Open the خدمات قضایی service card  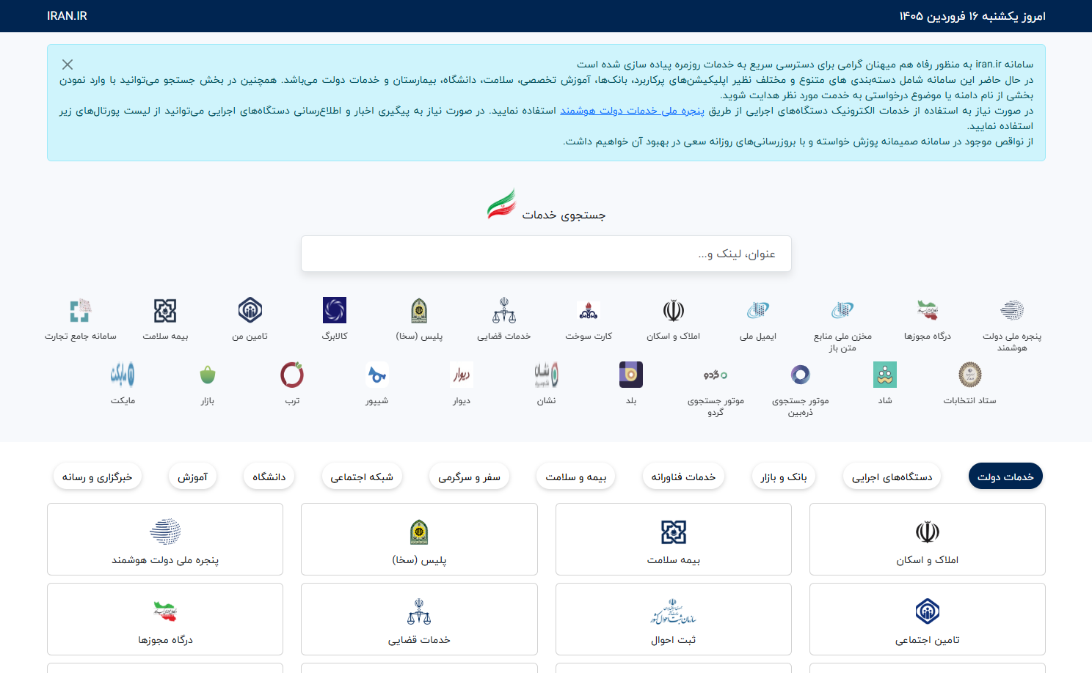coord(419,619)
